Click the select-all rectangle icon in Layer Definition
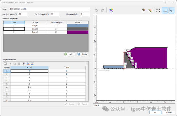 click(5, 64)
